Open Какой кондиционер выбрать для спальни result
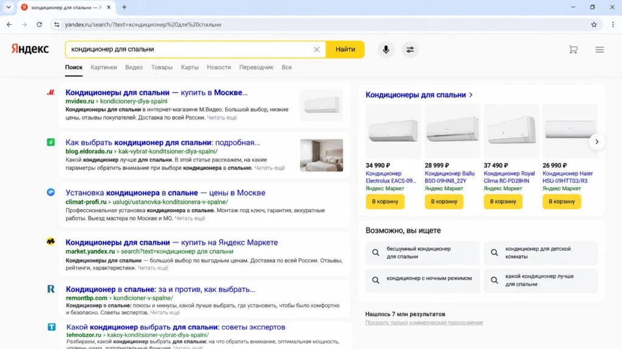This screenshot has width=622, height=349. point(176,327)
